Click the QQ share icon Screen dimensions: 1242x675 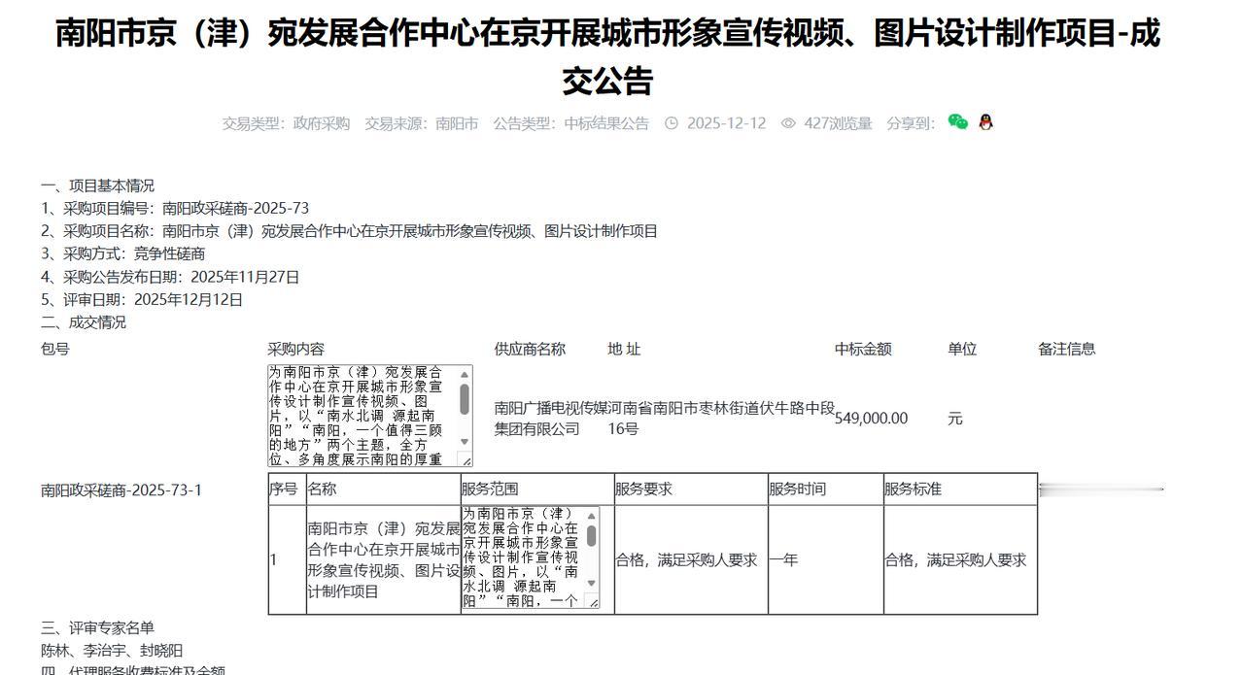pyautogui.click(x=985, y=123)
